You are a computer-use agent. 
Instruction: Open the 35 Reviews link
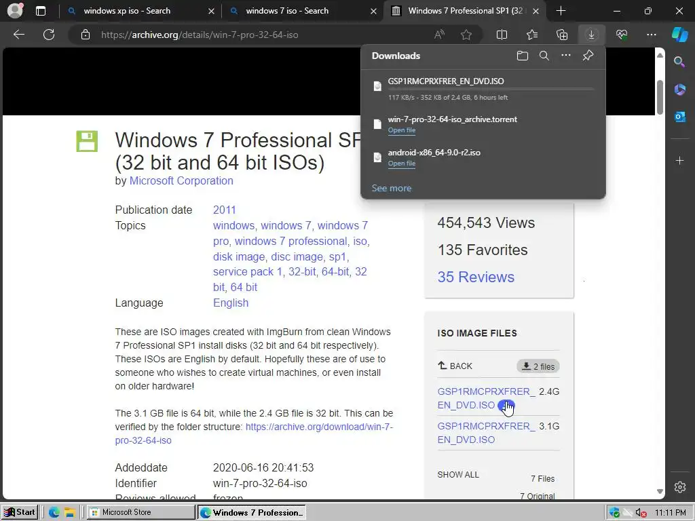tap(476, 277)
